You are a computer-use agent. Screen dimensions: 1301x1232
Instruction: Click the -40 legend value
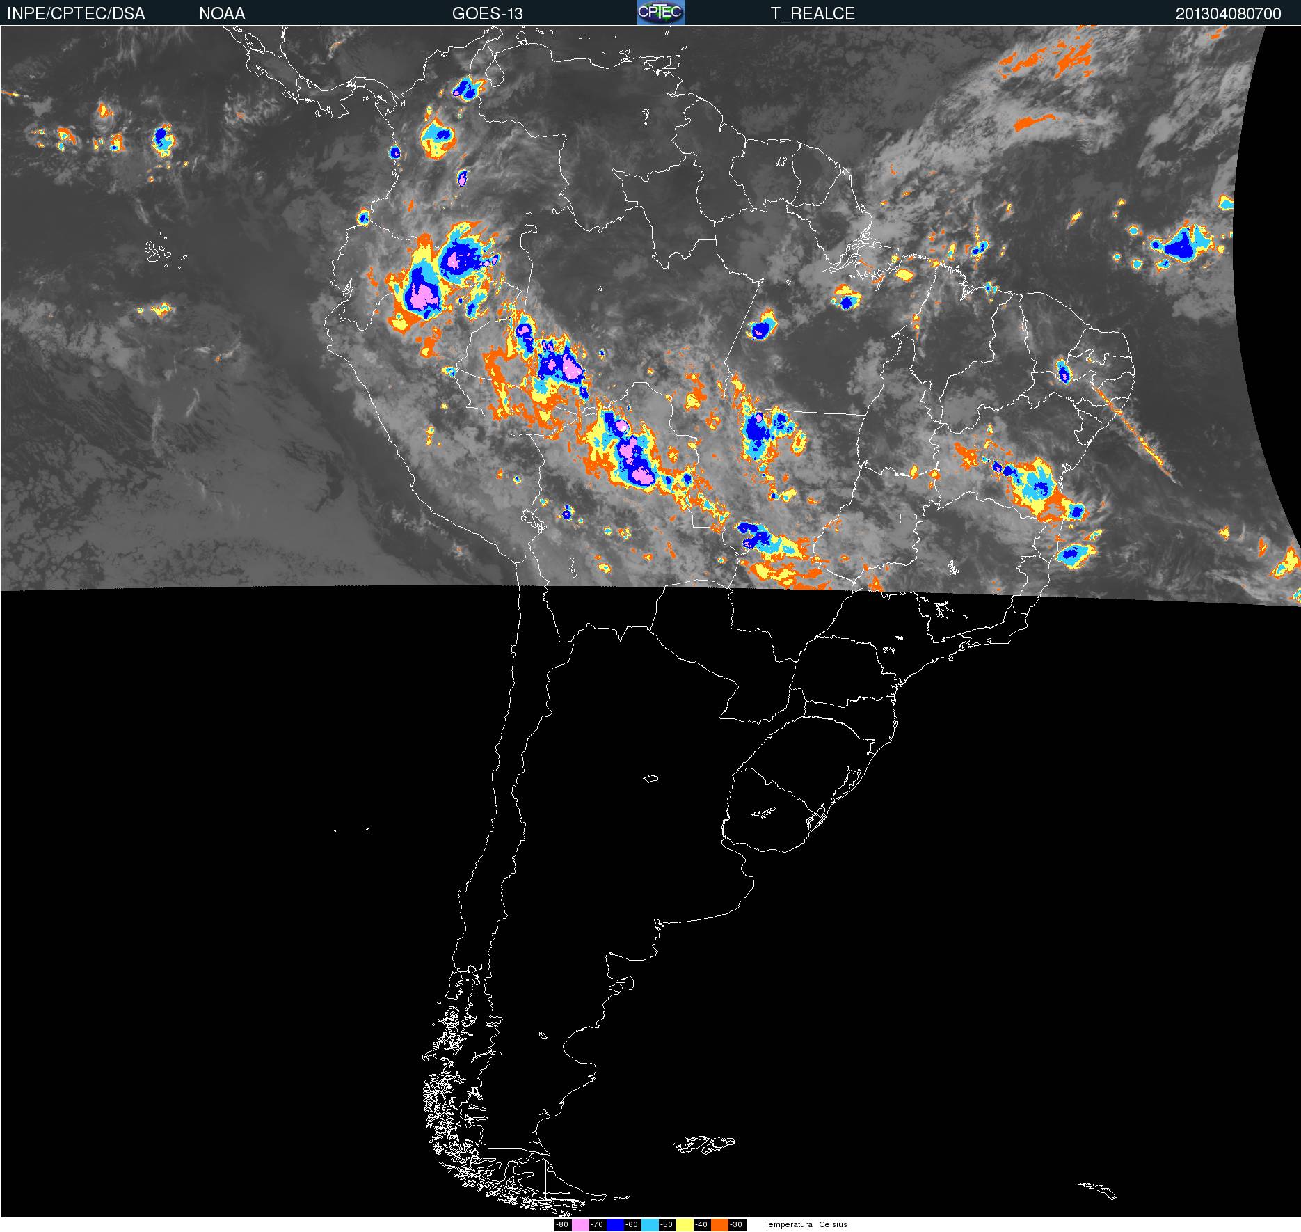[x=701, y=1224]
